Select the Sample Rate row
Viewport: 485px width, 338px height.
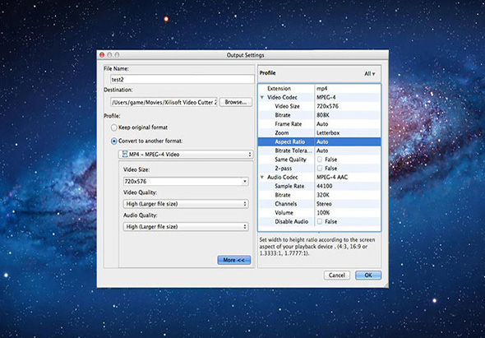(319, 186)
